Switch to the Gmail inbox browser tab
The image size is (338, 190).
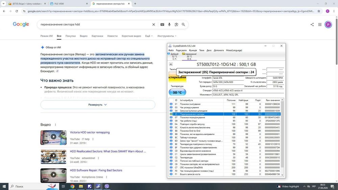[27, 4]
